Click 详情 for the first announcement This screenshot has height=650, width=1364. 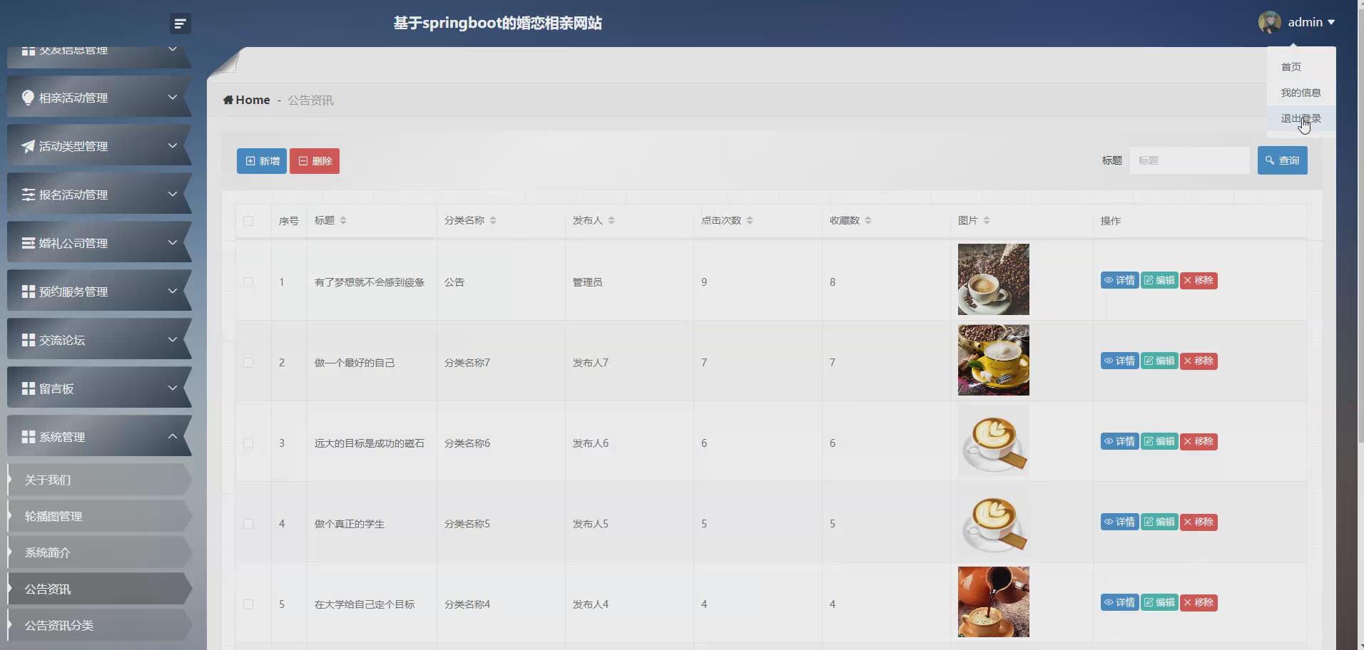pos(1119,280)
